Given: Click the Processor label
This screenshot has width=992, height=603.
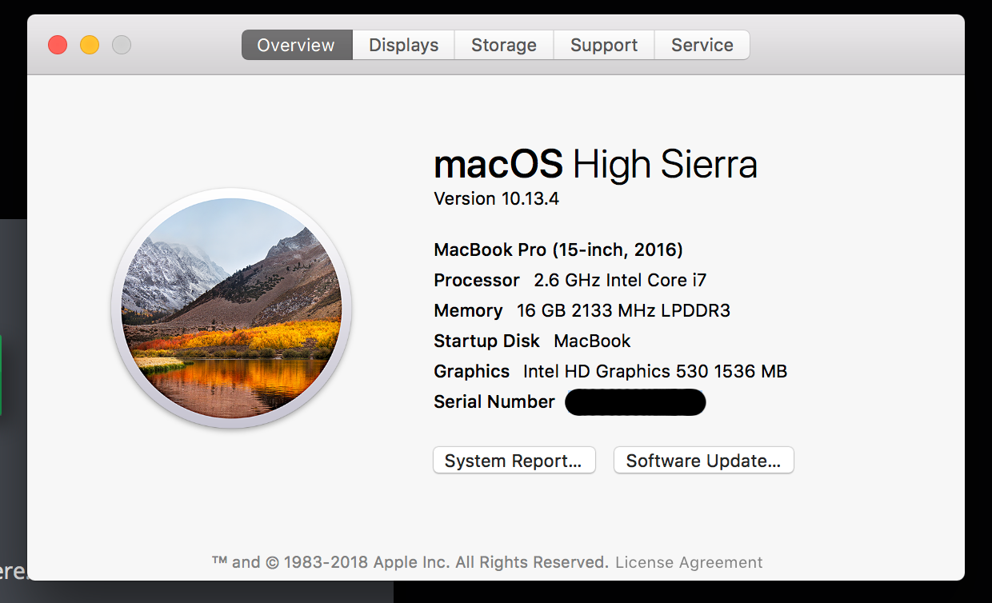Looking at the screenshot, I should coord(477,280).
